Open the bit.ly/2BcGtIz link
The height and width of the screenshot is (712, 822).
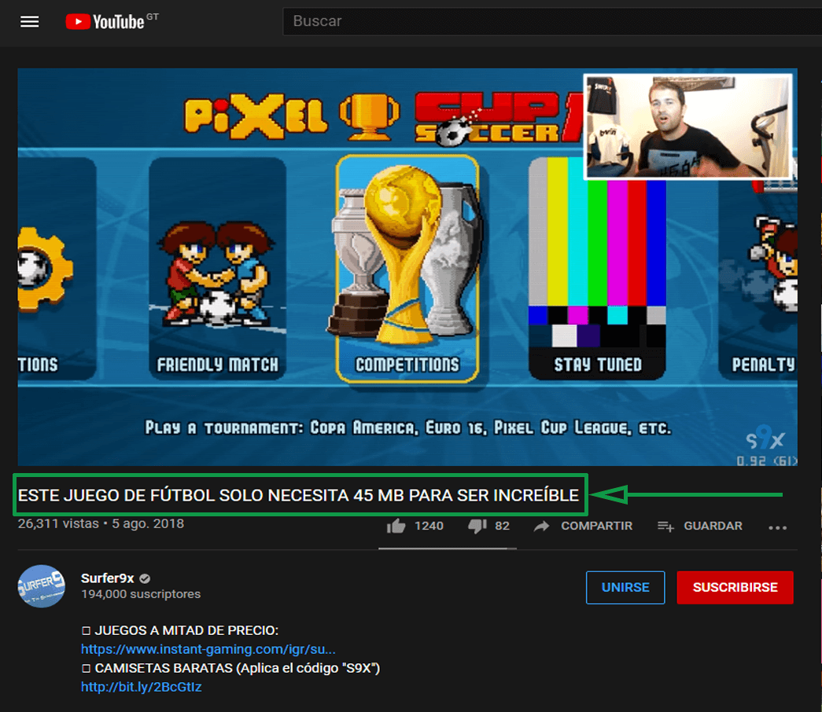pyautogui.click(x=141, y=687)
